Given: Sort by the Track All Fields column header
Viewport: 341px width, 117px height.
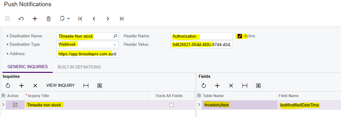Looking at the screenshot, I should point(171,96).
